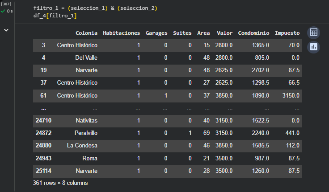The width and height of the screenshot is (329, 192).
Task: Click the df_4[filtro_1] code line
Action: pyautogui.click(x=55, y=16)
